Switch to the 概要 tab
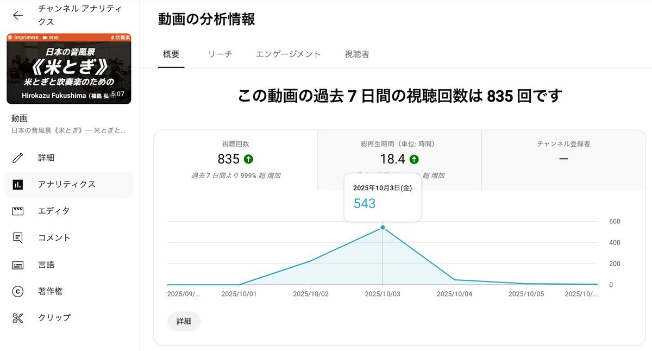Viewport: 652px width, 351px height. click(x=171, y=54)
